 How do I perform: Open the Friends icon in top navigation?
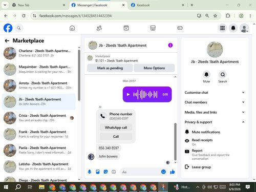99,28
